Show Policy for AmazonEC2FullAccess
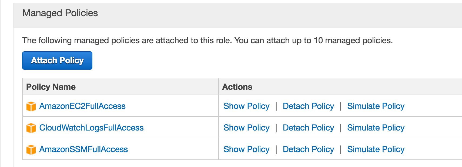The image size is (462, 167). (246, 106)
